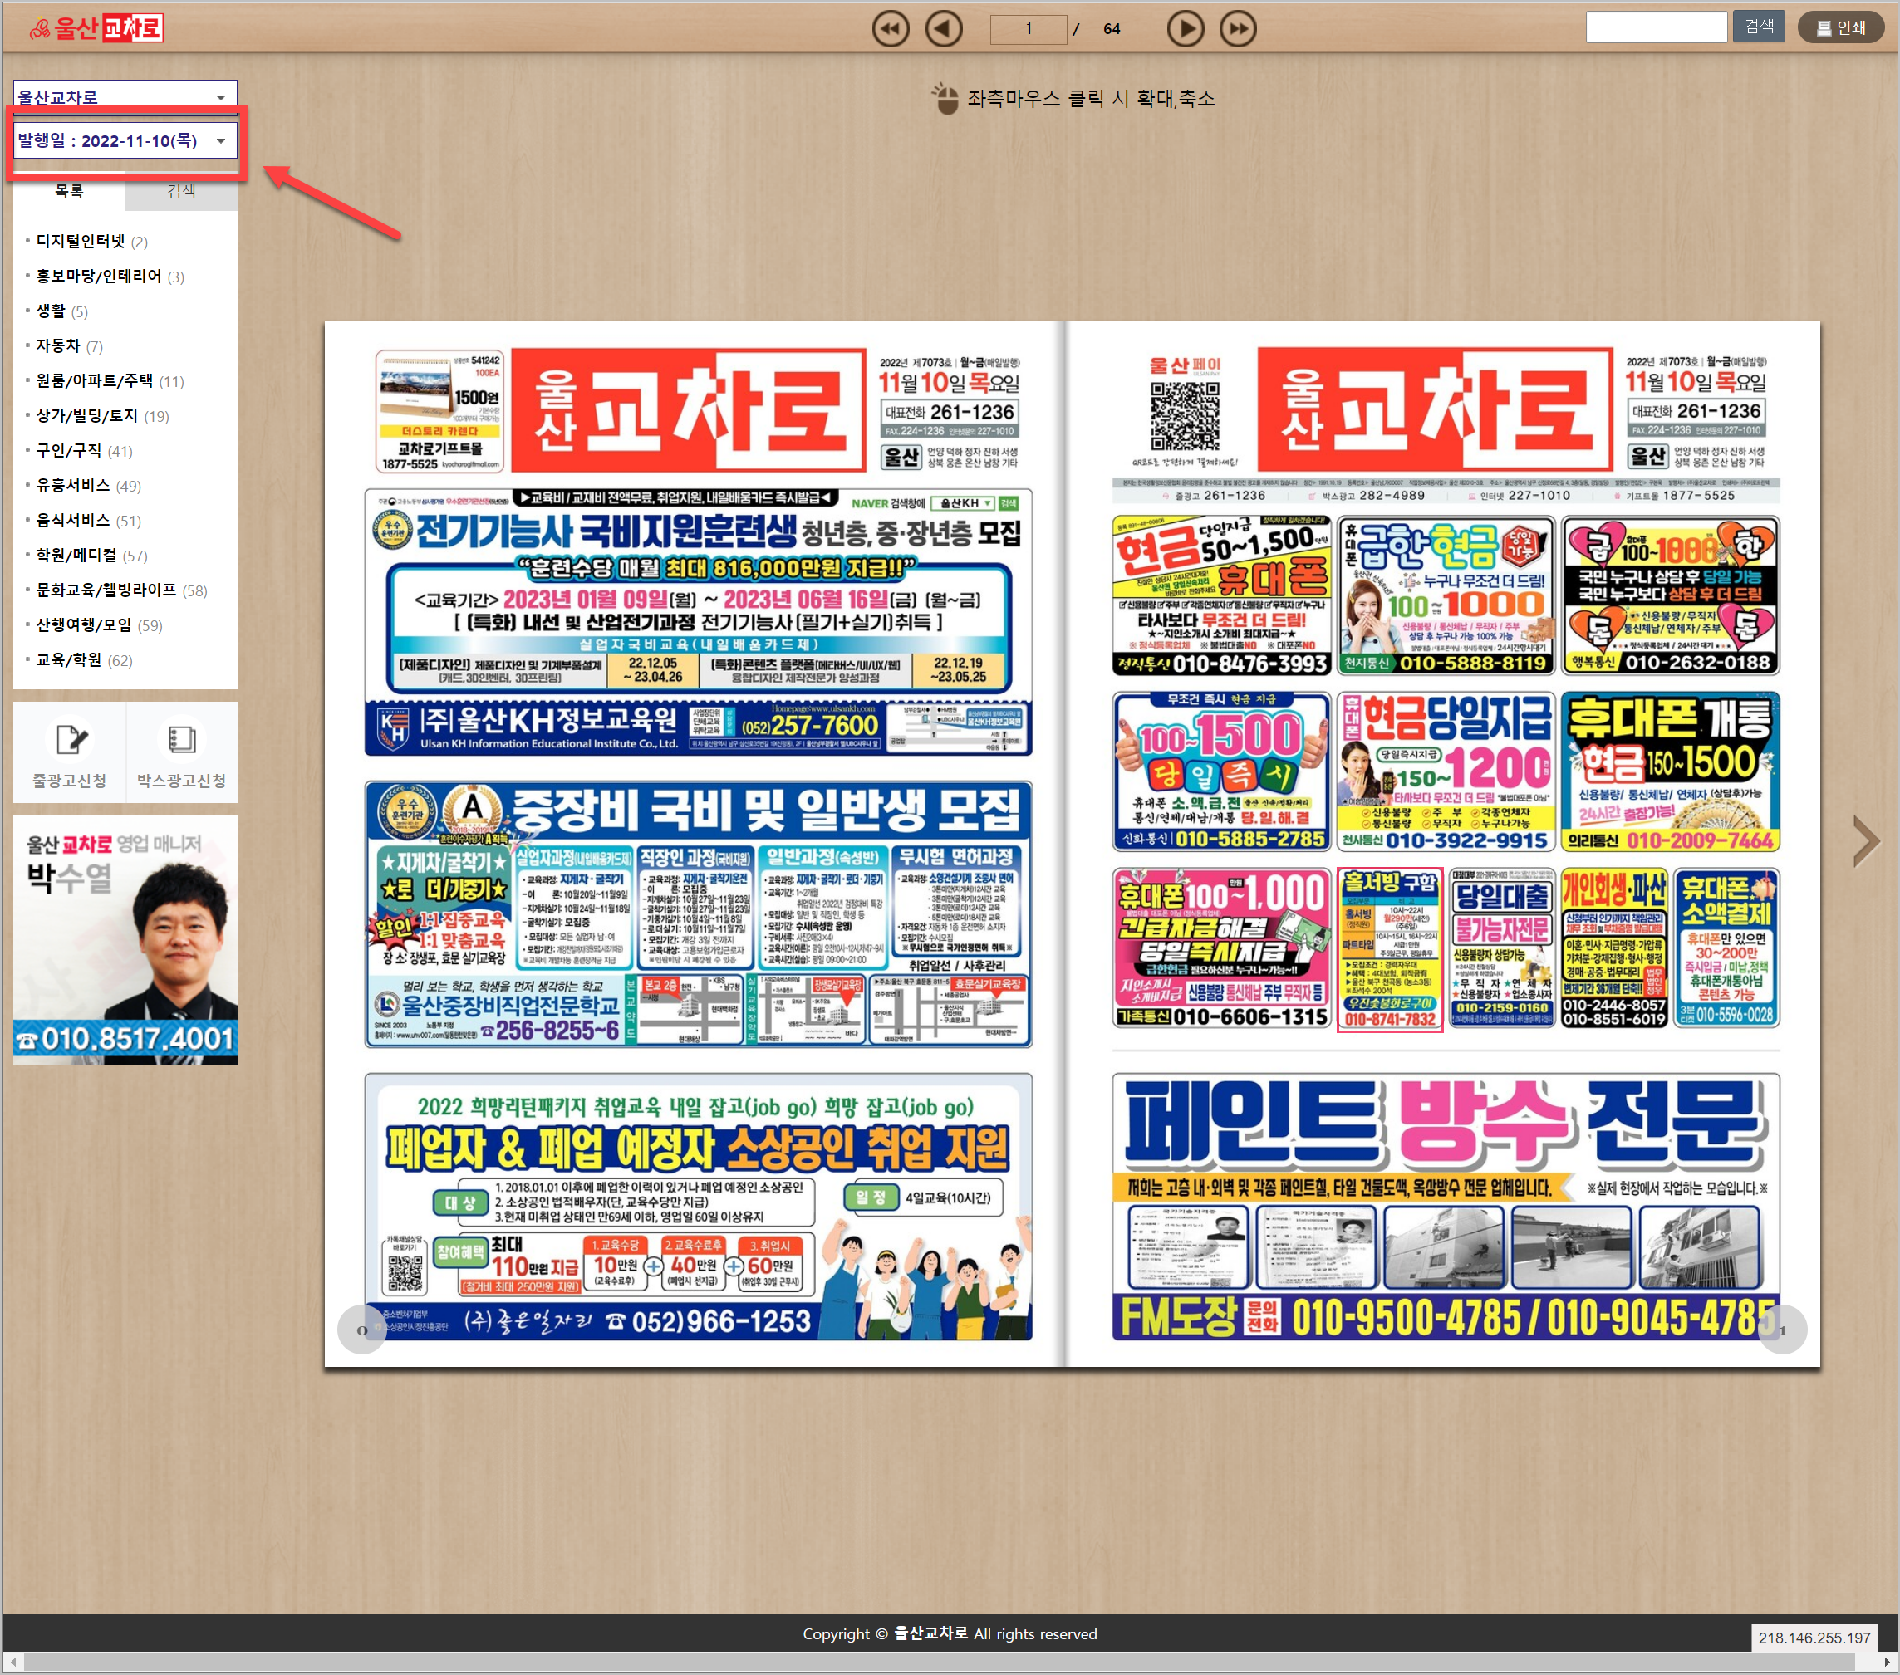Click the 박스광고신청 box ad icon

click(181, 741)
